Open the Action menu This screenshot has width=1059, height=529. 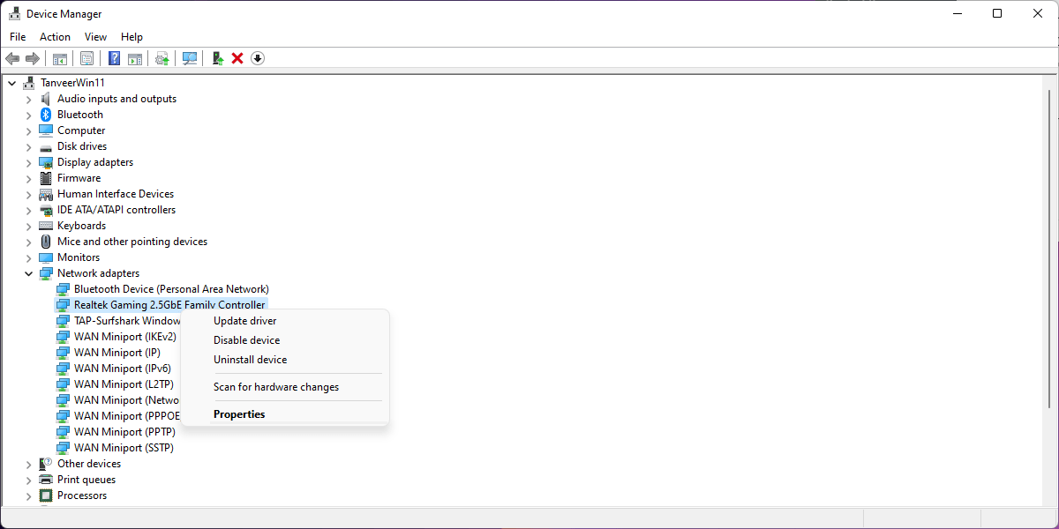click(x=55, y=36)
